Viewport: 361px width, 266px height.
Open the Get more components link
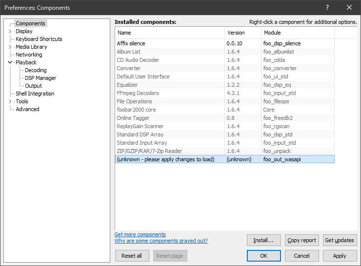click(140, 234)
